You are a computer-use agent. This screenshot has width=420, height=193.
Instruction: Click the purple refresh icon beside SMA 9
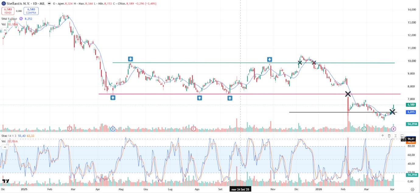pos(21,19)
